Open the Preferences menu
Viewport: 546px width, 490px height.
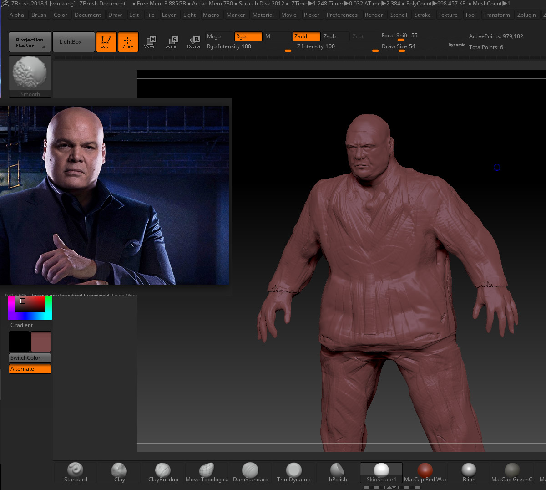pos(342,15)
